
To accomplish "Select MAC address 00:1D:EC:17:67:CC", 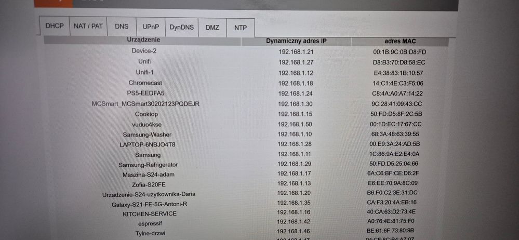I will [x=396, y=124].
